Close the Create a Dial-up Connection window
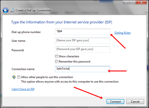 click(141, 2)
